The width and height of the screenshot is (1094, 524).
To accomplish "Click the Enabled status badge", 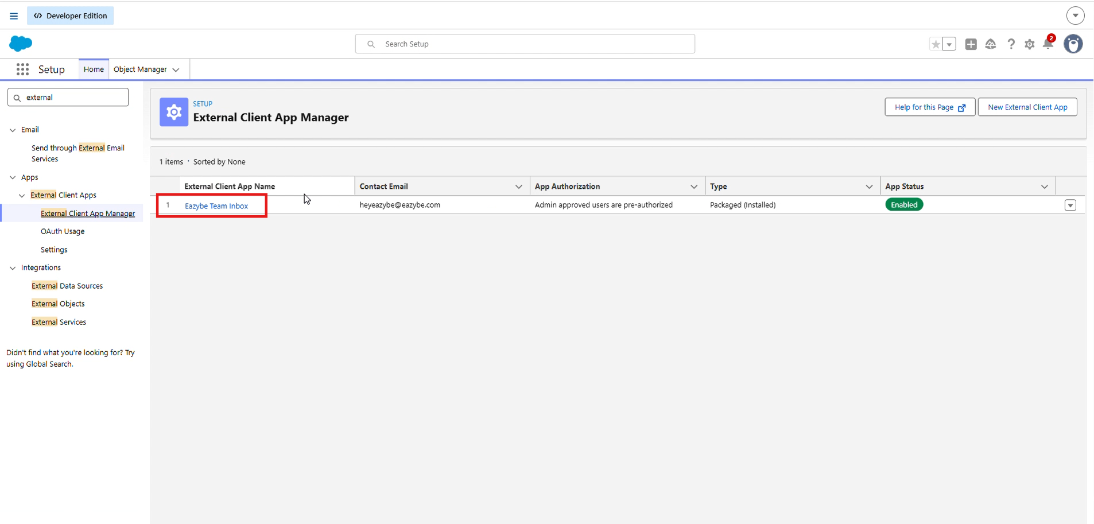I will 904,205.
